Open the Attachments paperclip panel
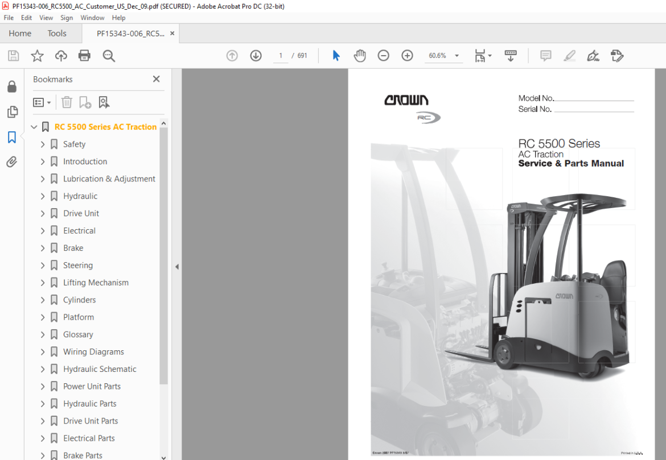Image resolution: width=666 pixels, height=460 pixels. pos(12,161)
